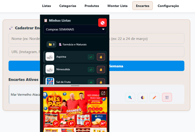
Task: Click the Minhas Listas heading
Action: [60, 21]
